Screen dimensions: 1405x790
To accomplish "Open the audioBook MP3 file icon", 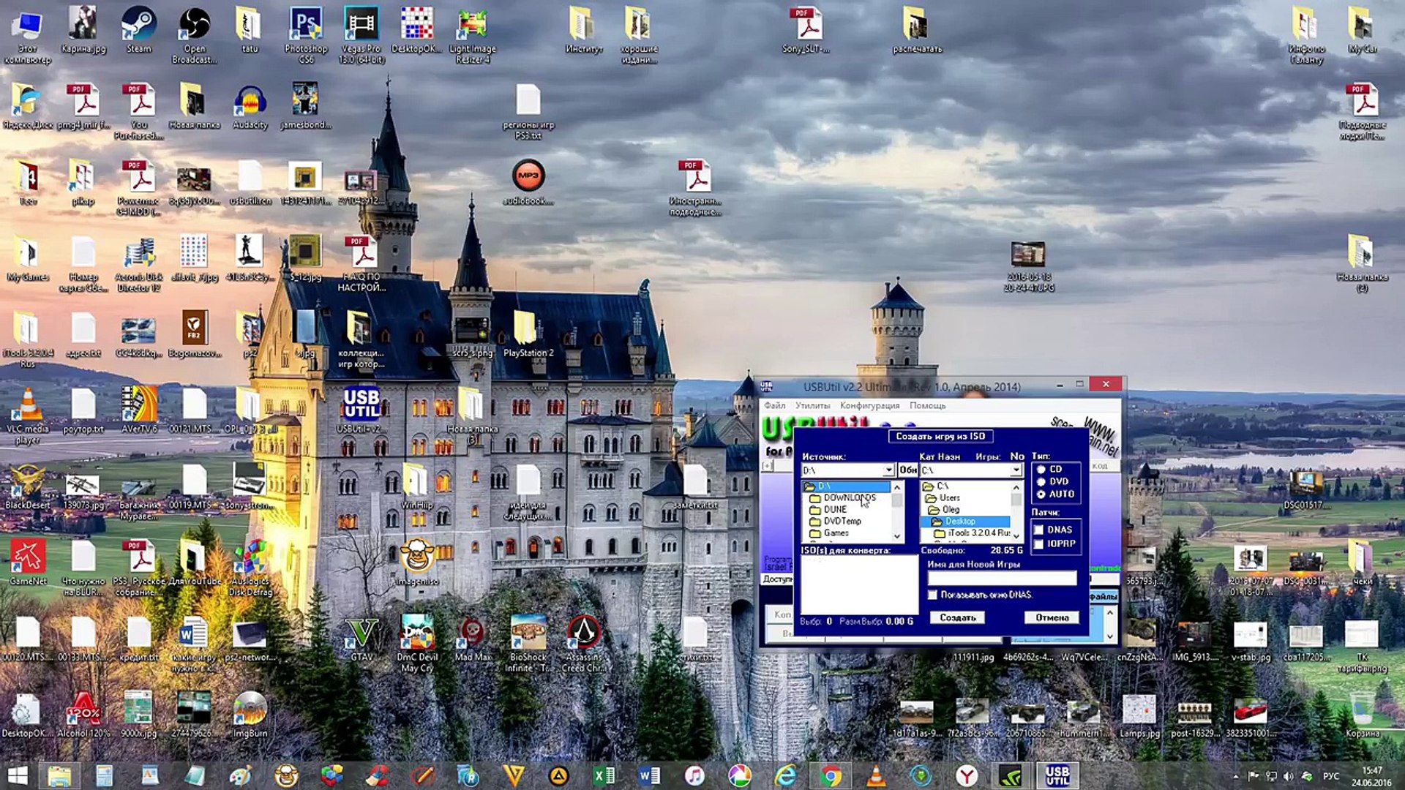I will tap(528, 182).
